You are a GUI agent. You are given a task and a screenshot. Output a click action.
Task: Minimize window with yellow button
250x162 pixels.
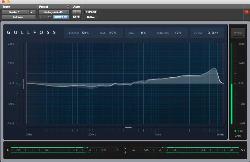[x=8, y=2]
